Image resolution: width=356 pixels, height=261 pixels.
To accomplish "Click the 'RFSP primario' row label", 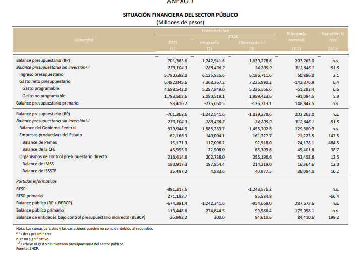I will (x=30, y=196).
